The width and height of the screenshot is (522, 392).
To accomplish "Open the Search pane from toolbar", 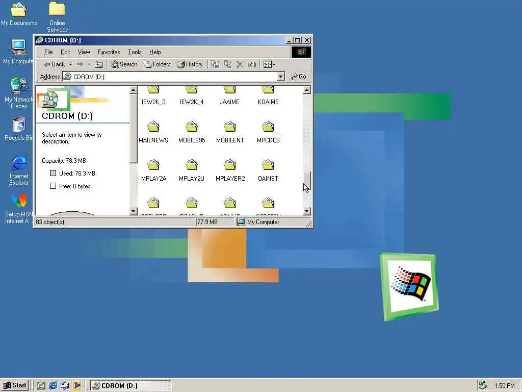I will (124, 64).
